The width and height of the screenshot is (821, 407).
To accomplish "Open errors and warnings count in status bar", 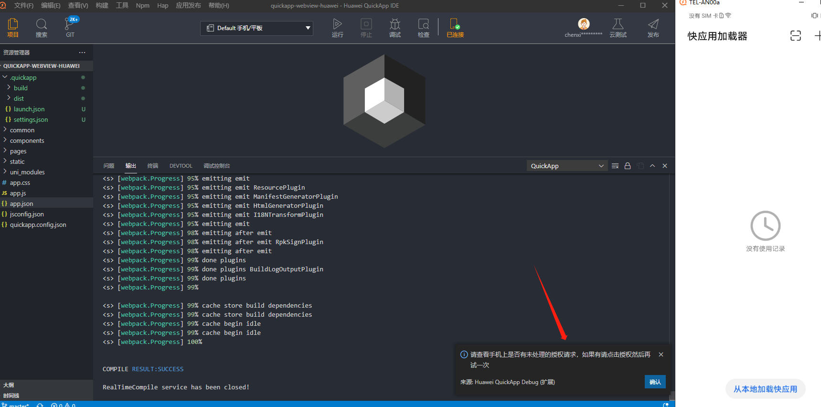I will (63, 405).
